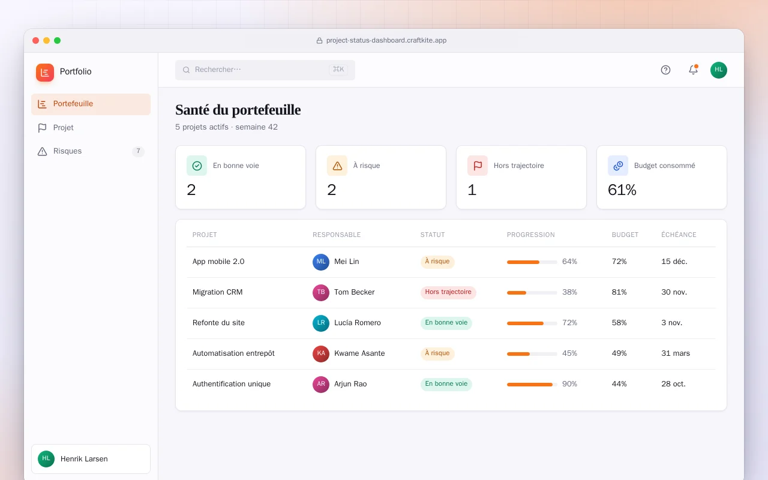Screen dimensions: 768x480
Task: Sort by the Statut column header
Action: pyautogui.click(x=433, y=235)
